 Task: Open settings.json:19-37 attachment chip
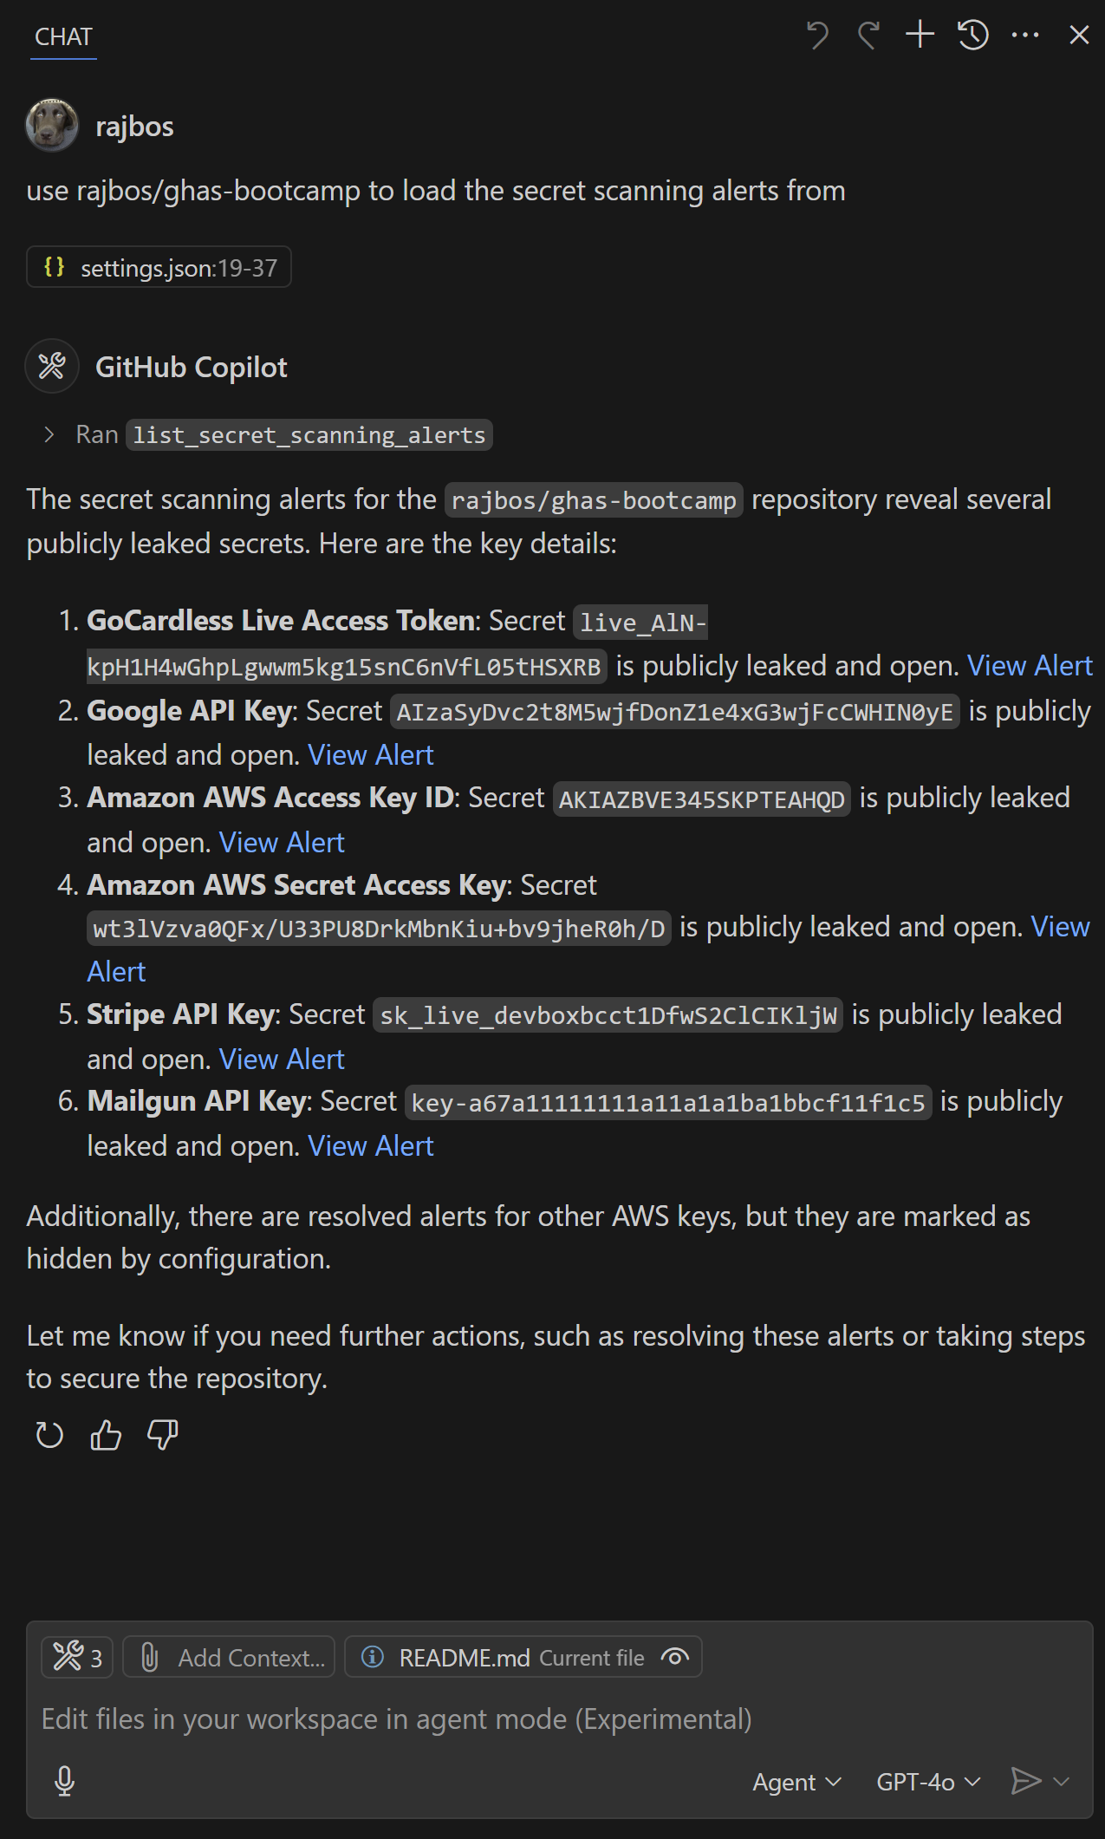pyautogui.click(x=159, y=267)
